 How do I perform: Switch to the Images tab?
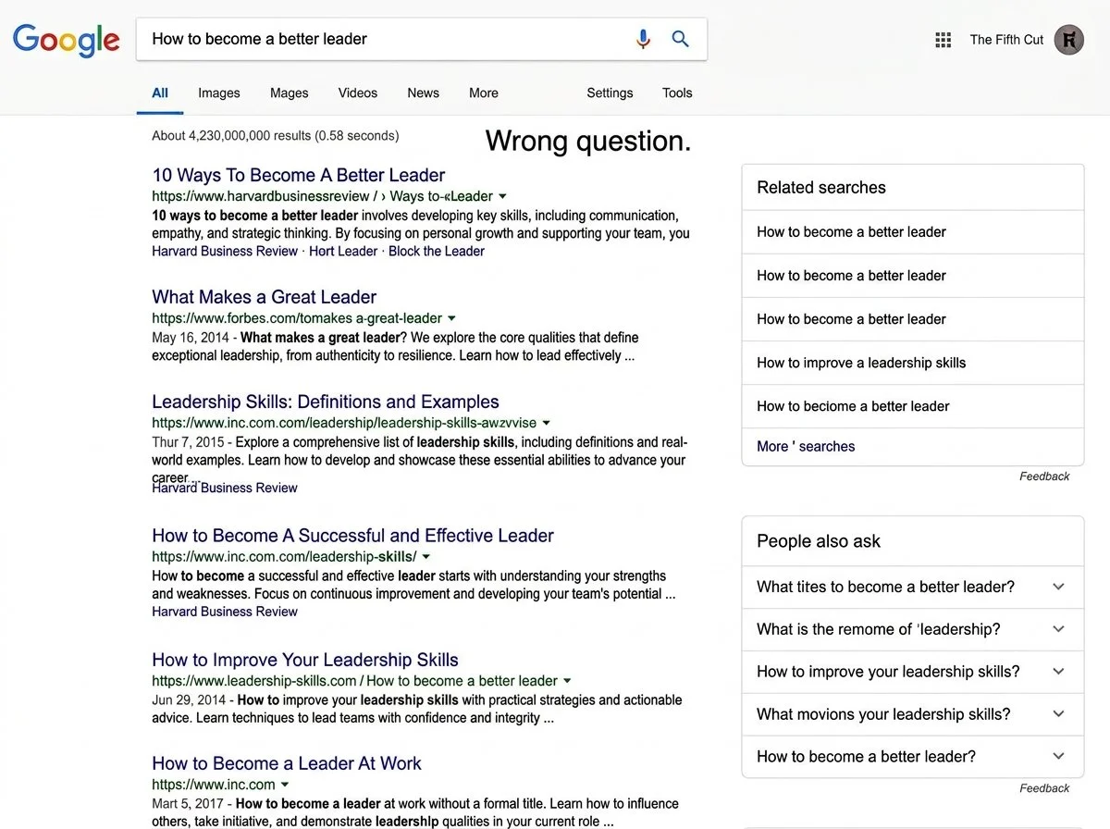point(219,93)
